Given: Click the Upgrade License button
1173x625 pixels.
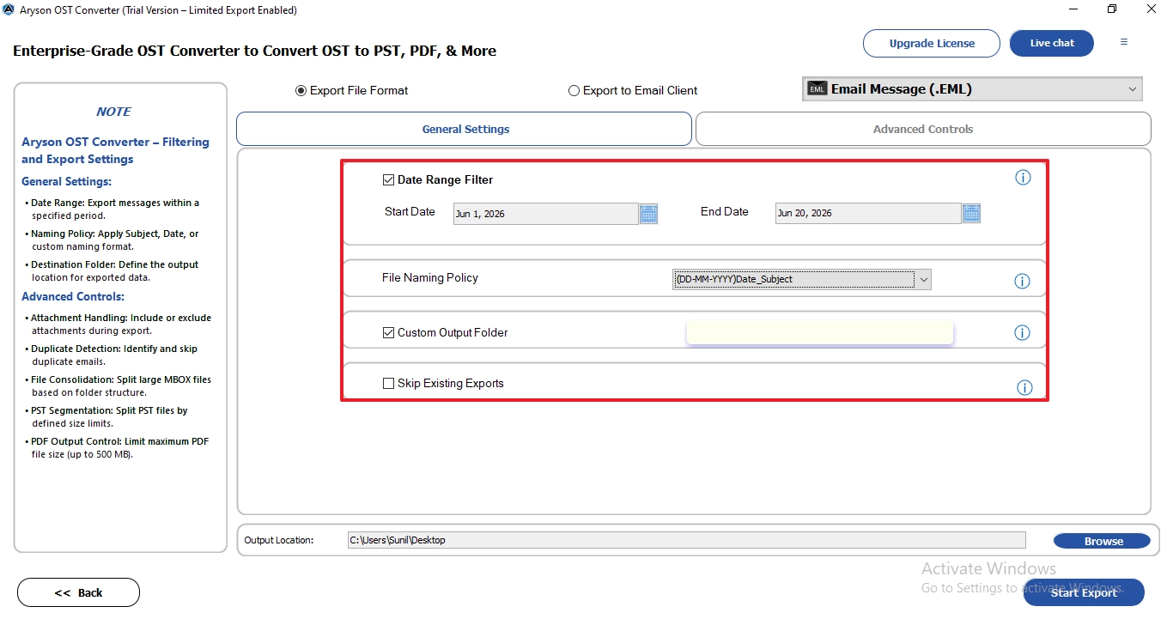Looking at the screenshot, I should 932,43.
